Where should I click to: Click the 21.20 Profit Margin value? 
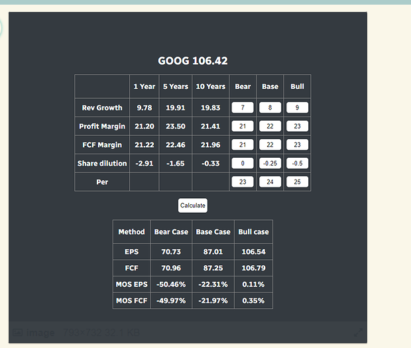coord(144,127)
